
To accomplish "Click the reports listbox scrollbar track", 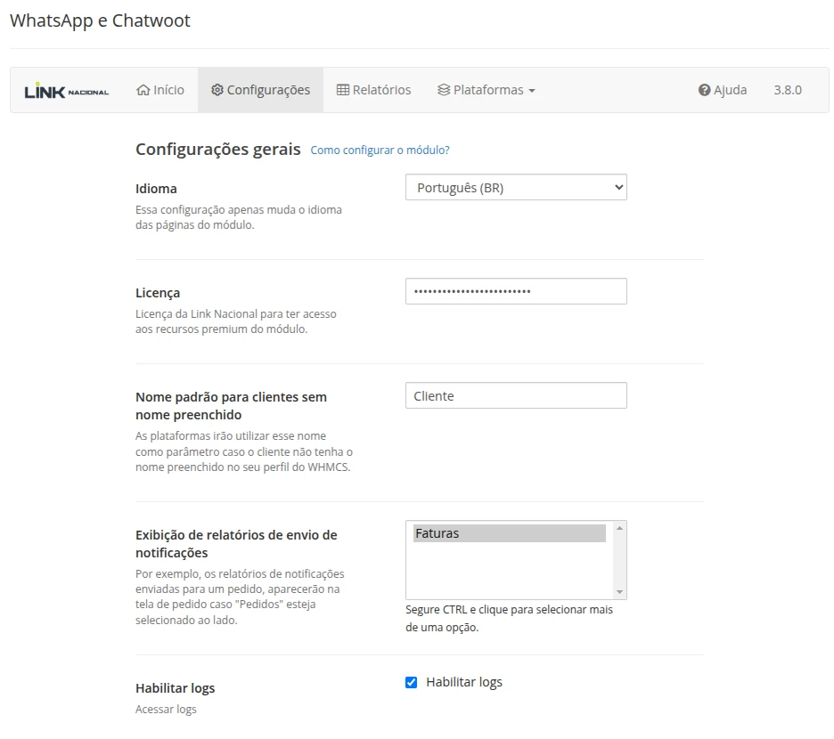I will (620, 560).
